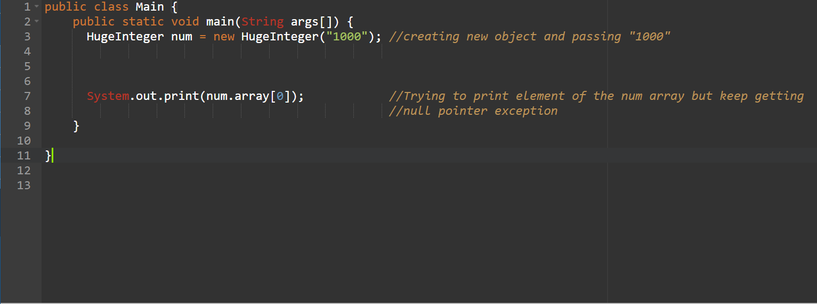
Task: Click the "1000" string literal
Action: pos(347,37)
